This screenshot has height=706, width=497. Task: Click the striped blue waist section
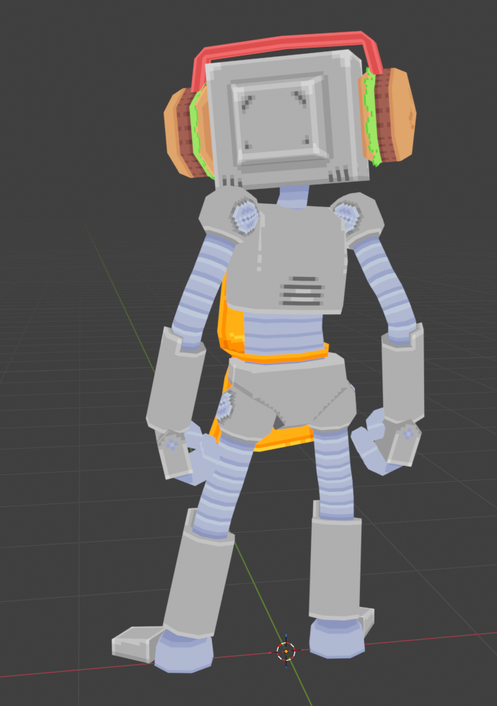pos(281,333)
